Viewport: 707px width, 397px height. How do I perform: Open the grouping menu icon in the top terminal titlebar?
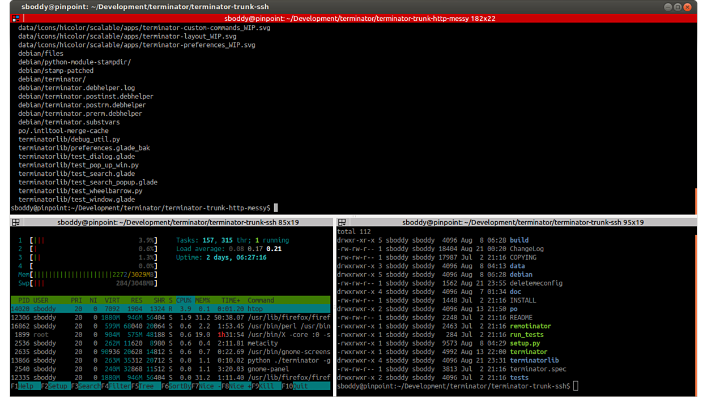(x=15, y=19)
